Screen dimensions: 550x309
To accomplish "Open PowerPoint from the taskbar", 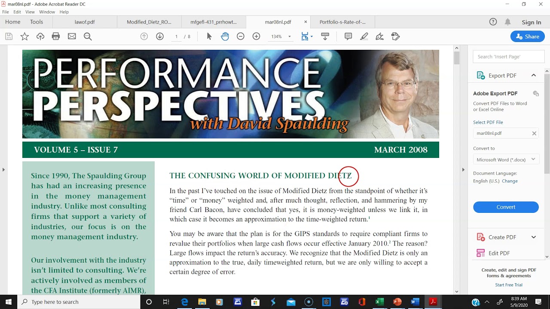I will click(397, 302).
